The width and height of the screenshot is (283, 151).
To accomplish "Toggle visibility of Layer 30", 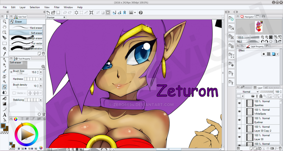I will click(240, 137).
